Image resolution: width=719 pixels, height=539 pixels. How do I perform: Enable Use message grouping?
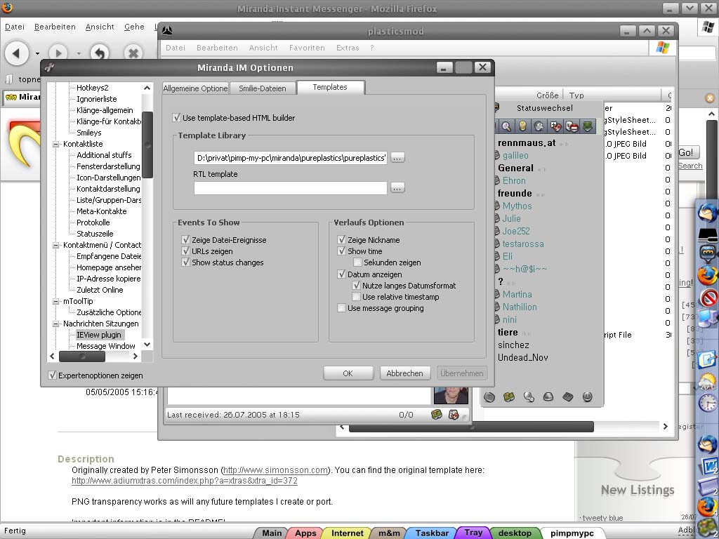pyautogui.click(x=341, y=308)
